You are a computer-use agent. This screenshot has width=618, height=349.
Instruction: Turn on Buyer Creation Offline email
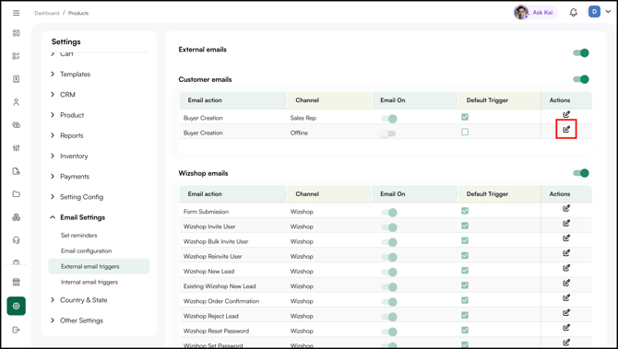(x=387, y=134)
